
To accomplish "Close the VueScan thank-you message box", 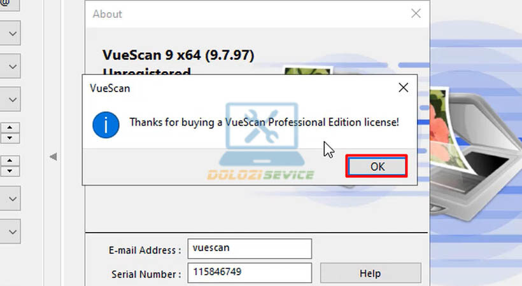I will point(403,88).
